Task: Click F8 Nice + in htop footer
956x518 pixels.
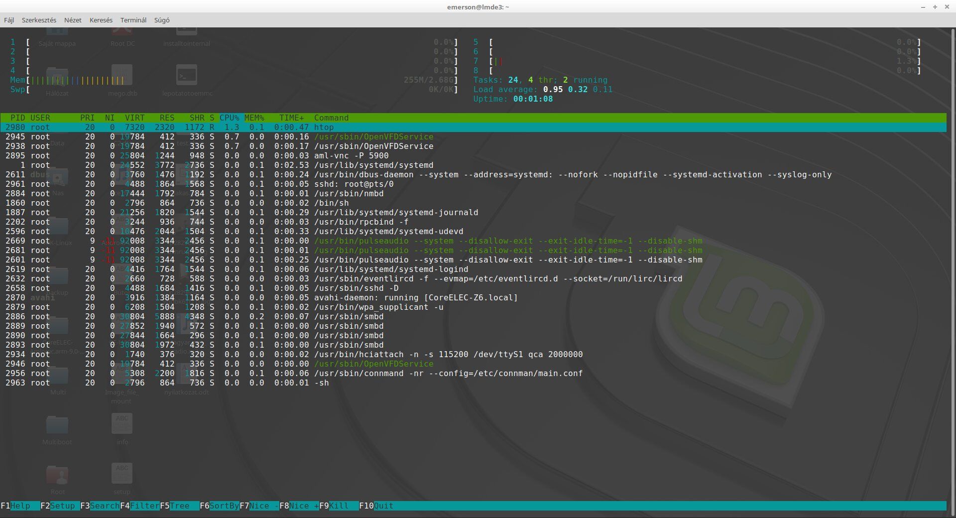Action: (299, 506)
